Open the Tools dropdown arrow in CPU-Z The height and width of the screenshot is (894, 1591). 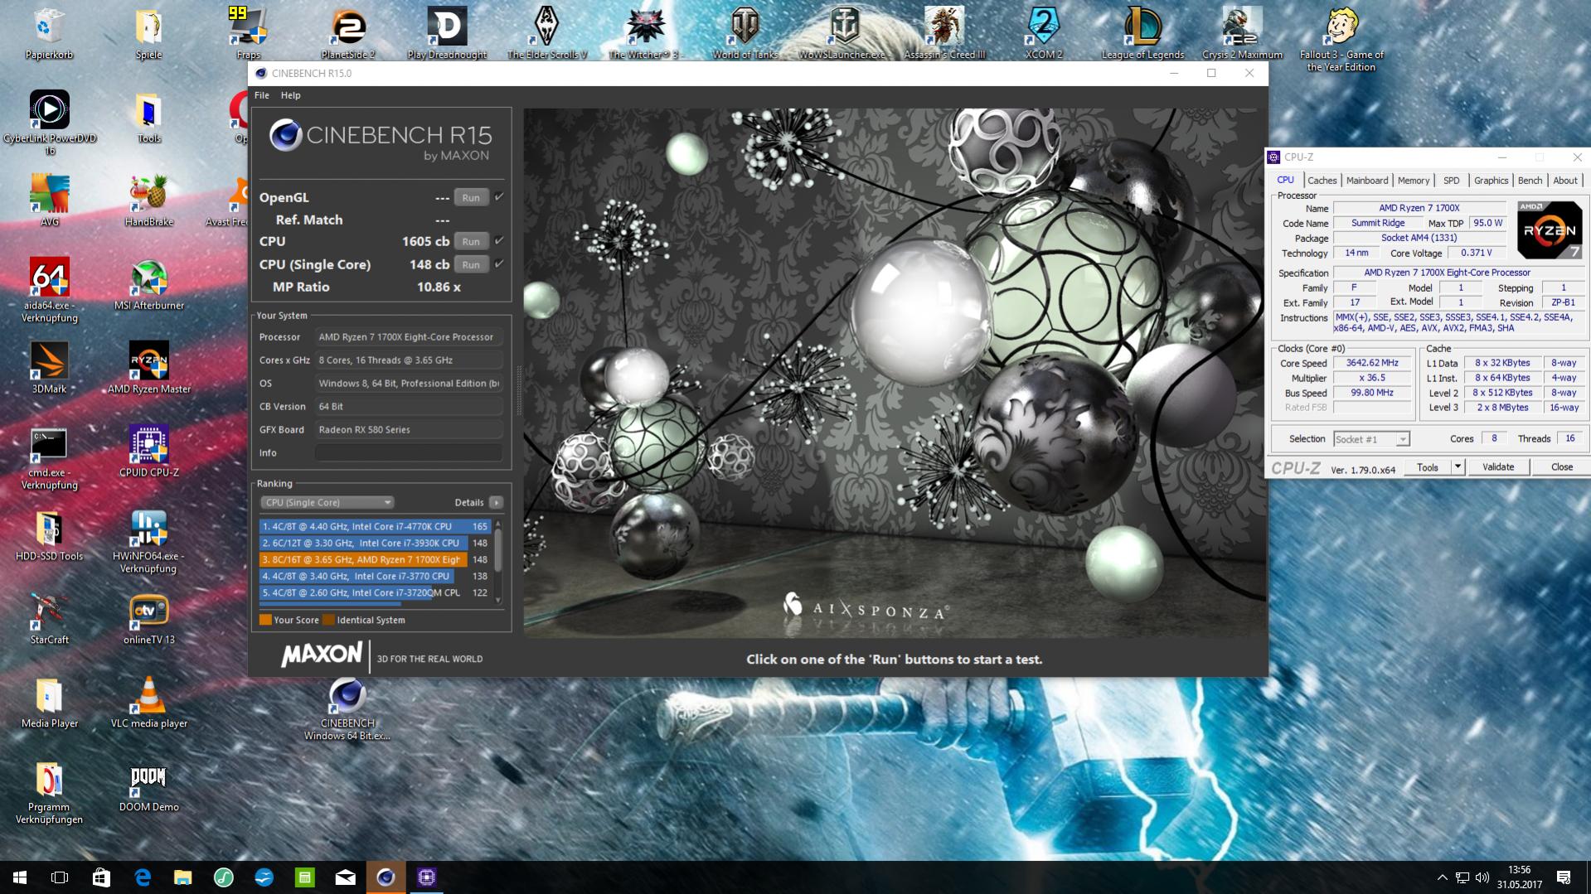(x=1458, y=467)
